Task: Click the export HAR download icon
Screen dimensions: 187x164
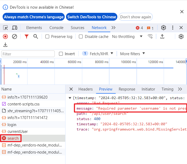Action: (5, 45)
